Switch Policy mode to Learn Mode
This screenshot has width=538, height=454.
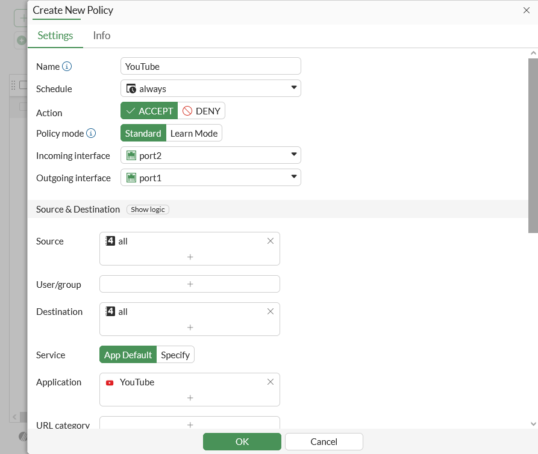click(194, 133)
